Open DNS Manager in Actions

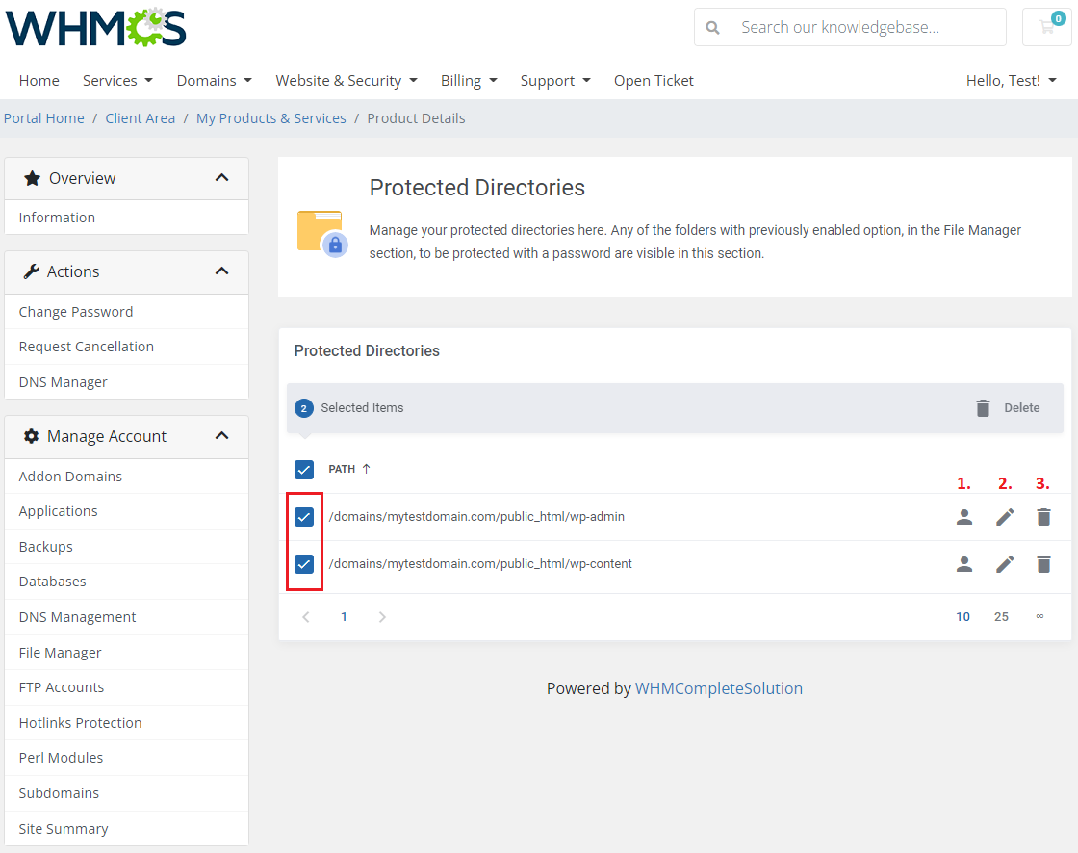[126, 382]
